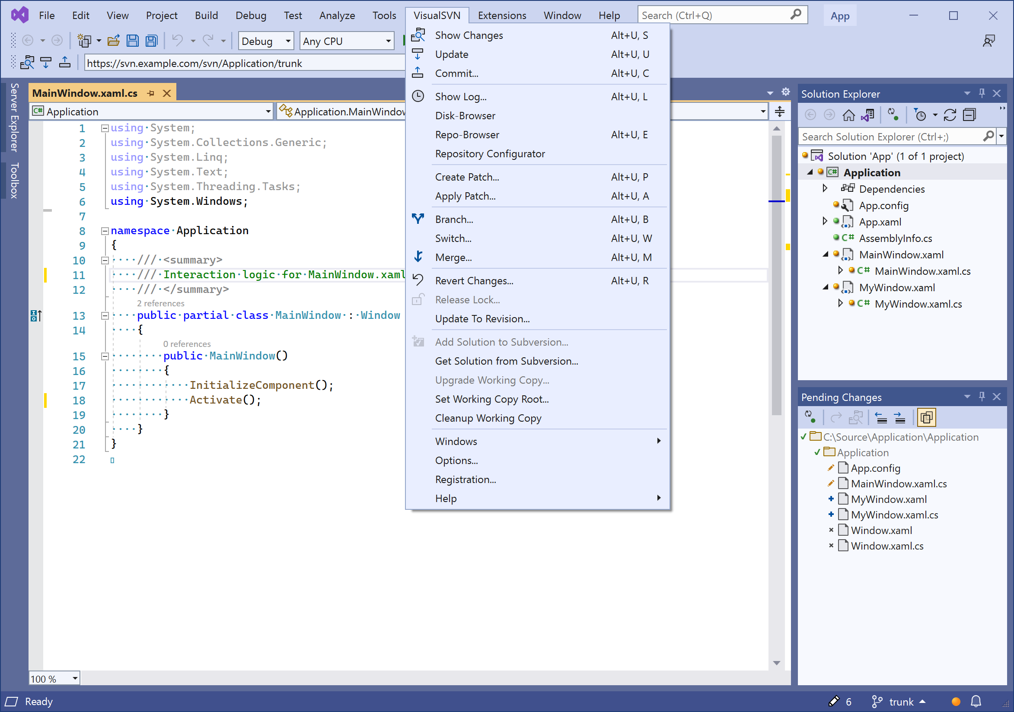1014x712 pixels.
Task: Expand the Dependencies node in Solution Explorer
Action: click(825, 188)
